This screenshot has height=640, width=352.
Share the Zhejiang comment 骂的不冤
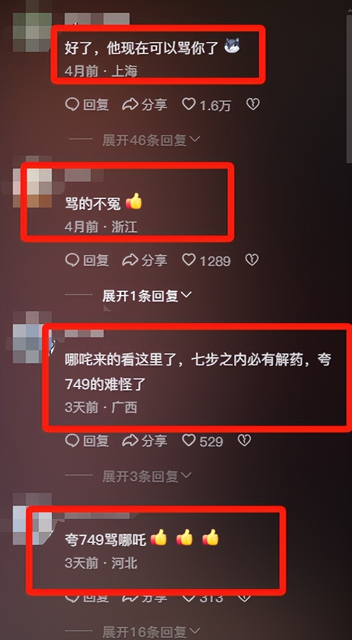pos(145,260)
